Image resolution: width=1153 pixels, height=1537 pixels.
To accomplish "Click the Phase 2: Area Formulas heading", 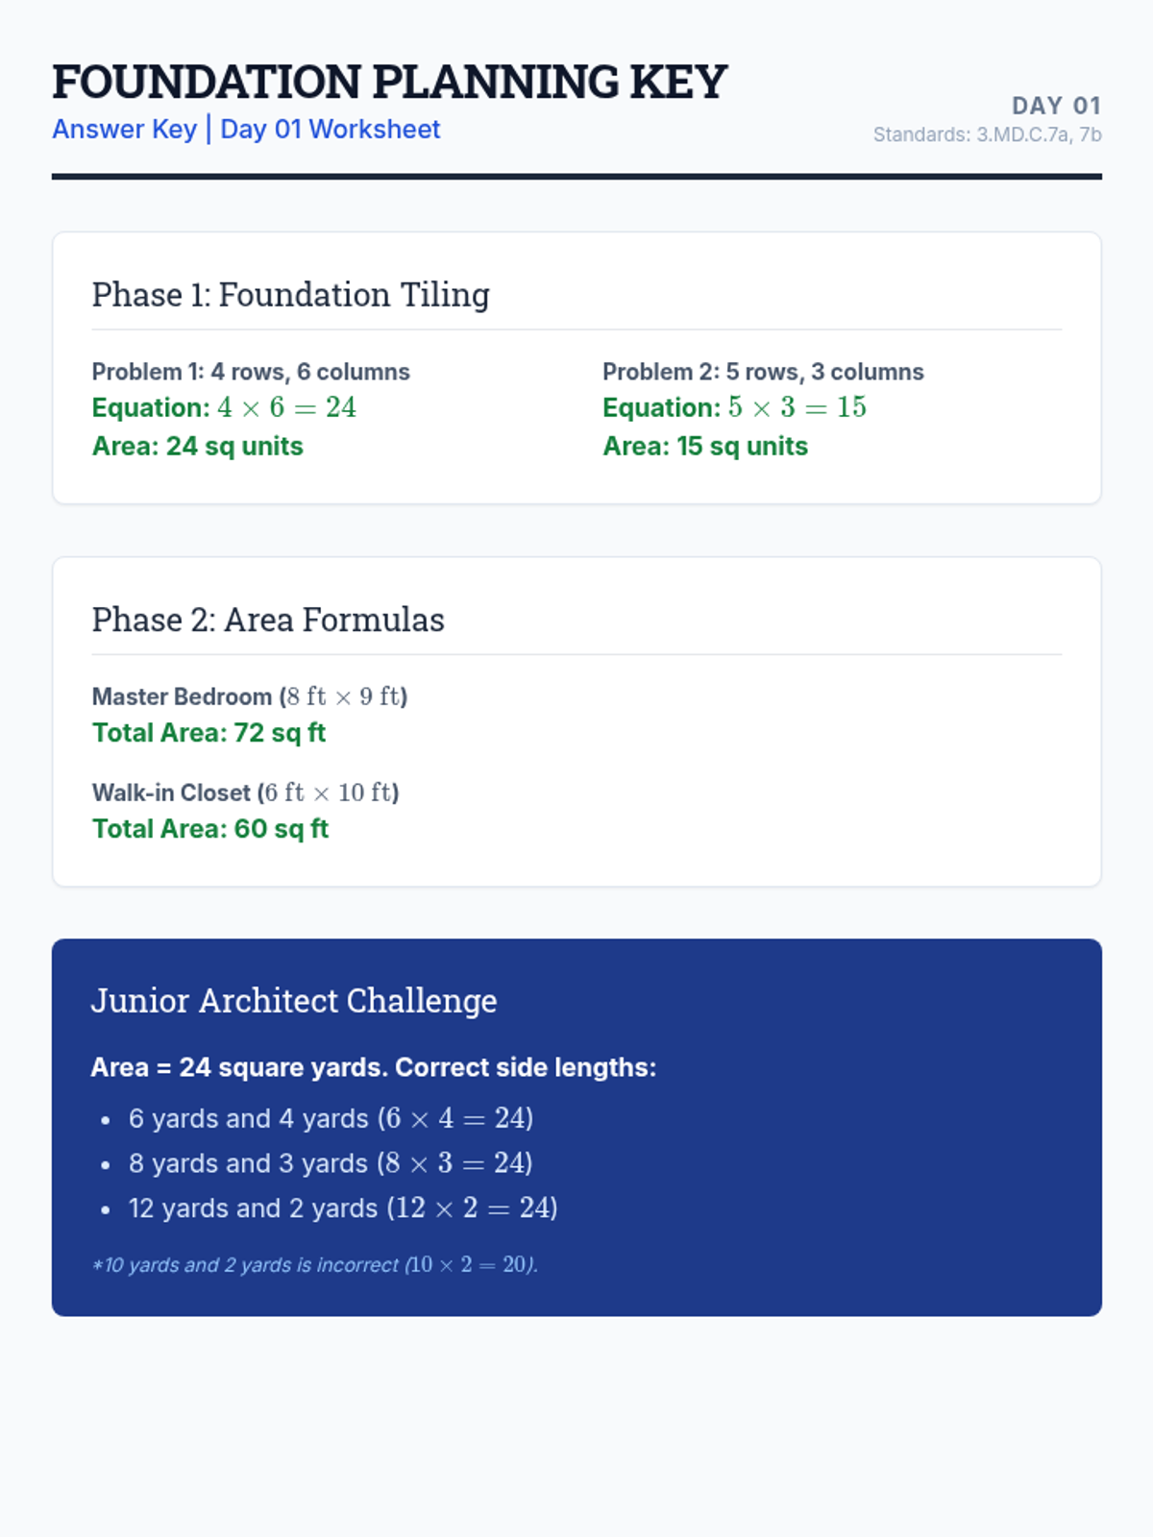I will pyautogui.click(x=268, y=621).
